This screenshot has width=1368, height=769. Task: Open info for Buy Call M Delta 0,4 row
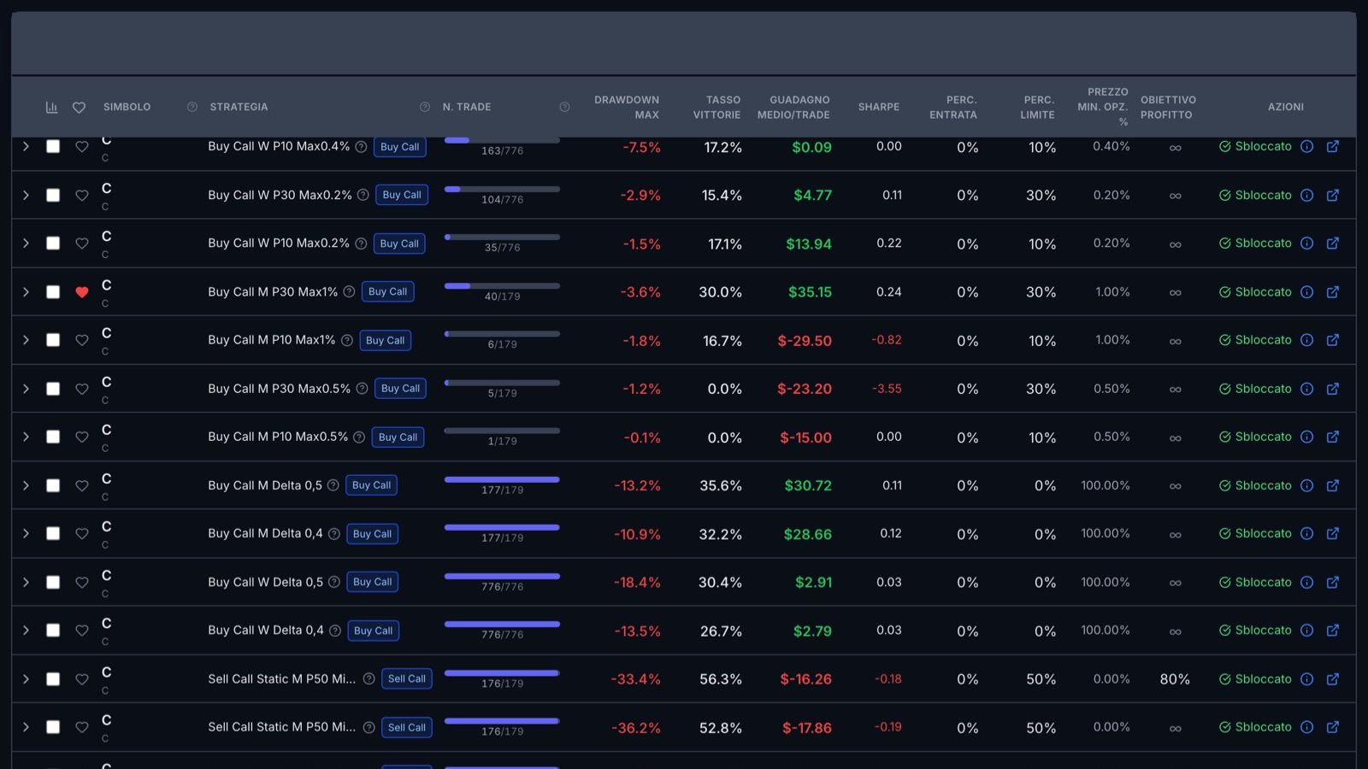1306,533
